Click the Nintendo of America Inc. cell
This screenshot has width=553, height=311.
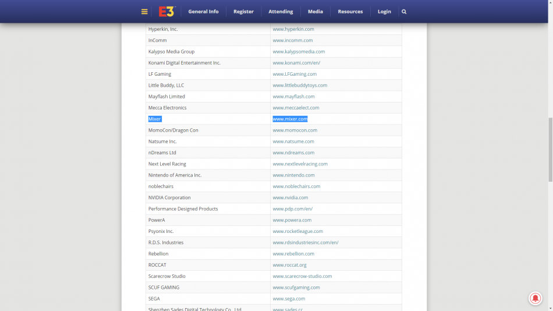click(208, 175)
